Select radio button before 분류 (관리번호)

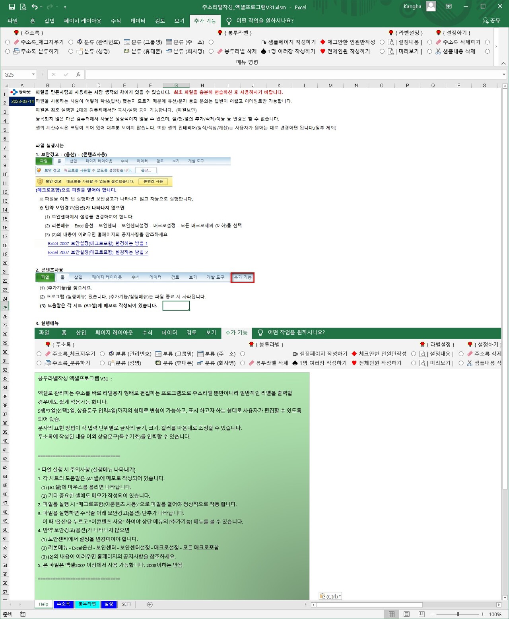coord(71,42)
